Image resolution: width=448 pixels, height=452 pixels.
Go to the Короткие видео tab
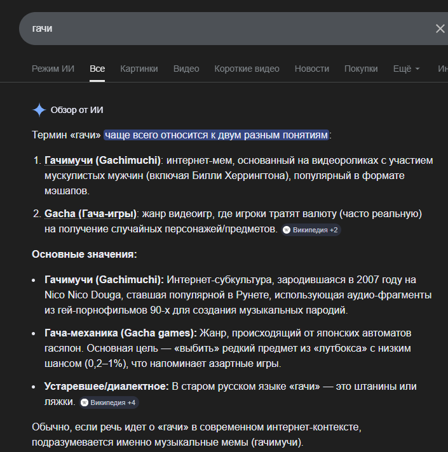pos(247,69)
